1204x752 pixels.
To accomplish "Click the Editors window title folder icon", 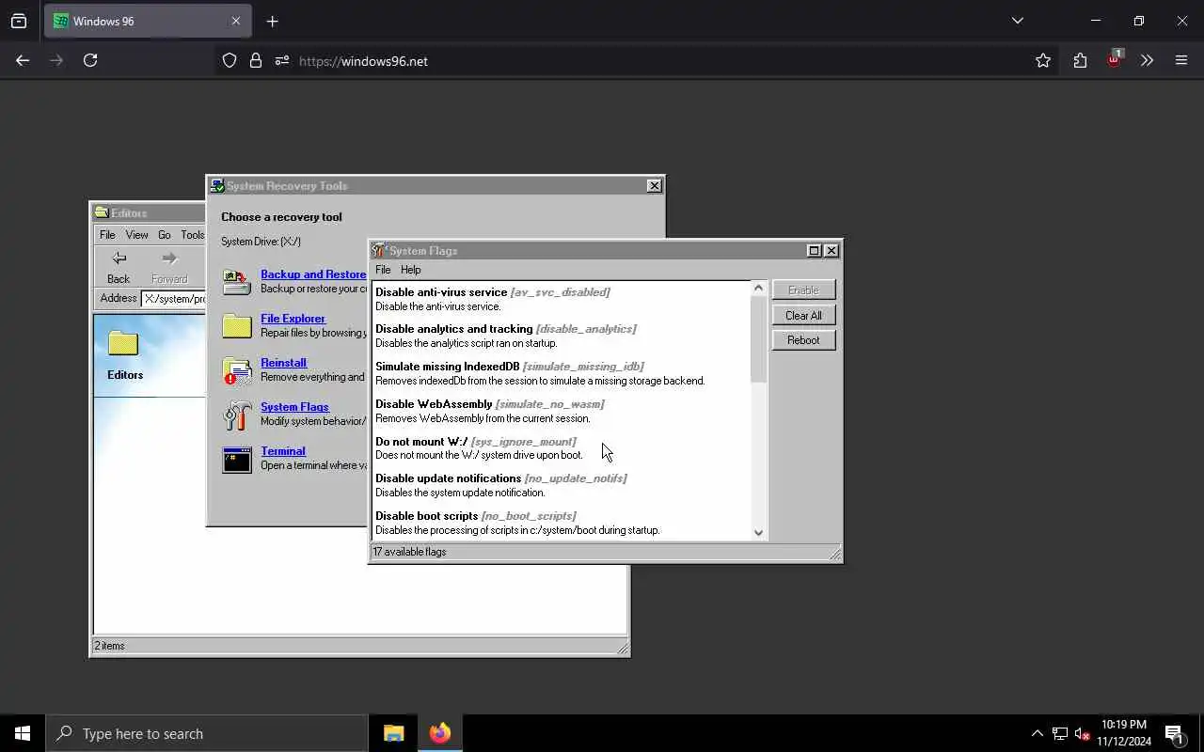I will (x=102, y=212).
